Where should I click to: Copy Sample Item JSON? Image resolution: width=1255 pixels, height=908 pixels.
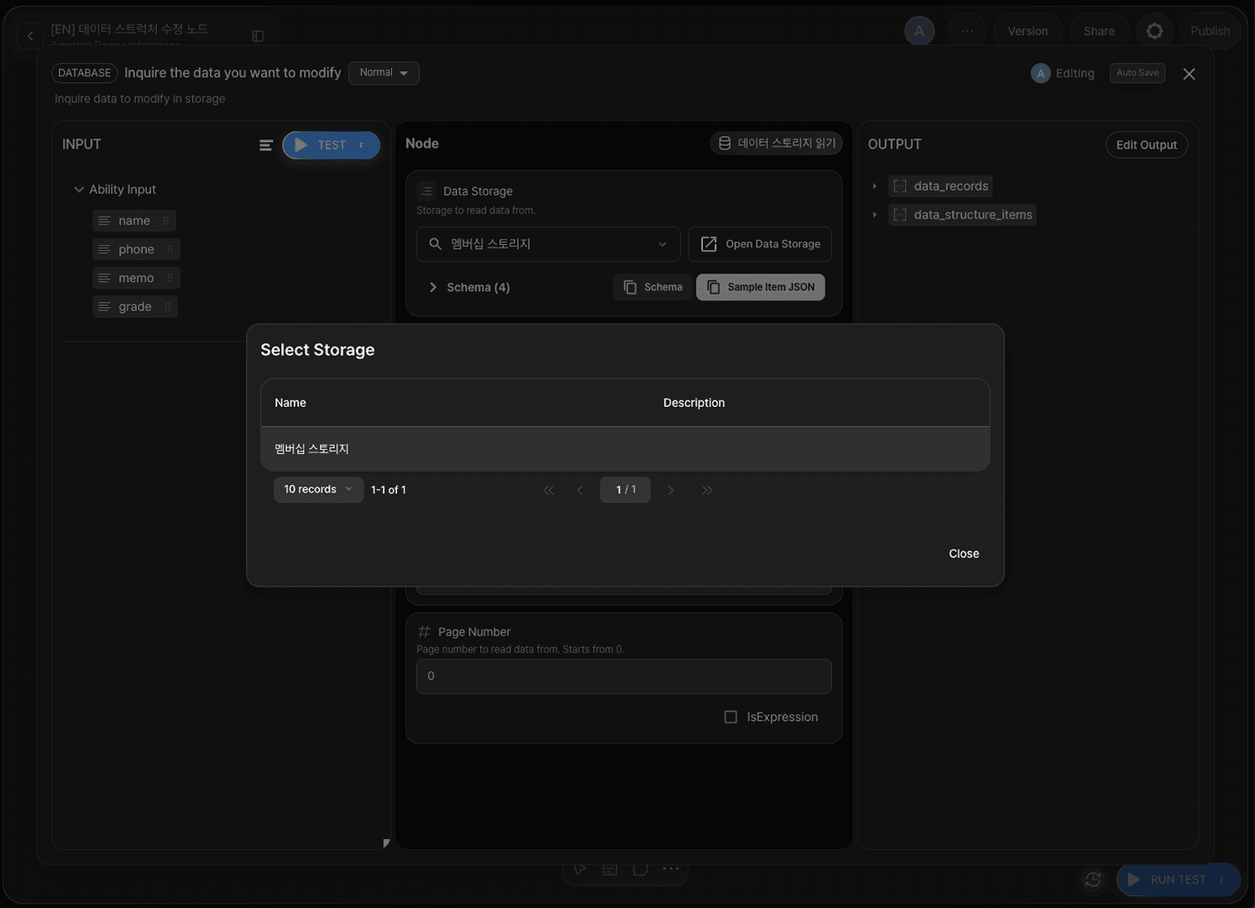[761, 287]
